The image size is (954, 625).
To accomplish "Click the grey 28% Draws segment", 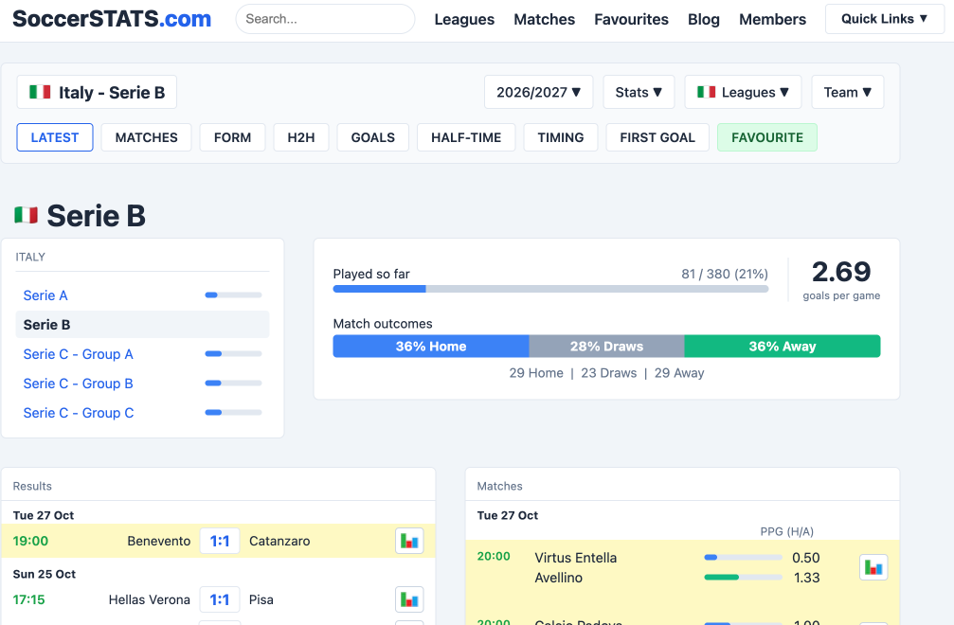I will (606, 346).
